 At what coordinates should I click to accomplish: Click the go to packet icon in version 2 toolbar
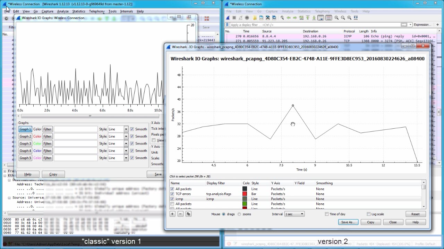pyautogui.click(x=301, y=18)
